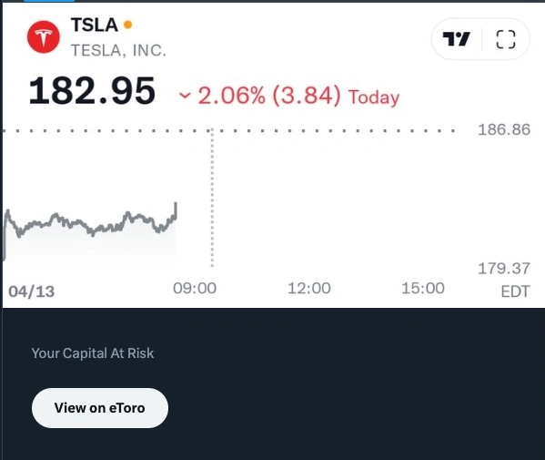This screenshot has height=460, width=545.
Task: Click the 12:00 time axis label
Action: (x=309, y=288)
